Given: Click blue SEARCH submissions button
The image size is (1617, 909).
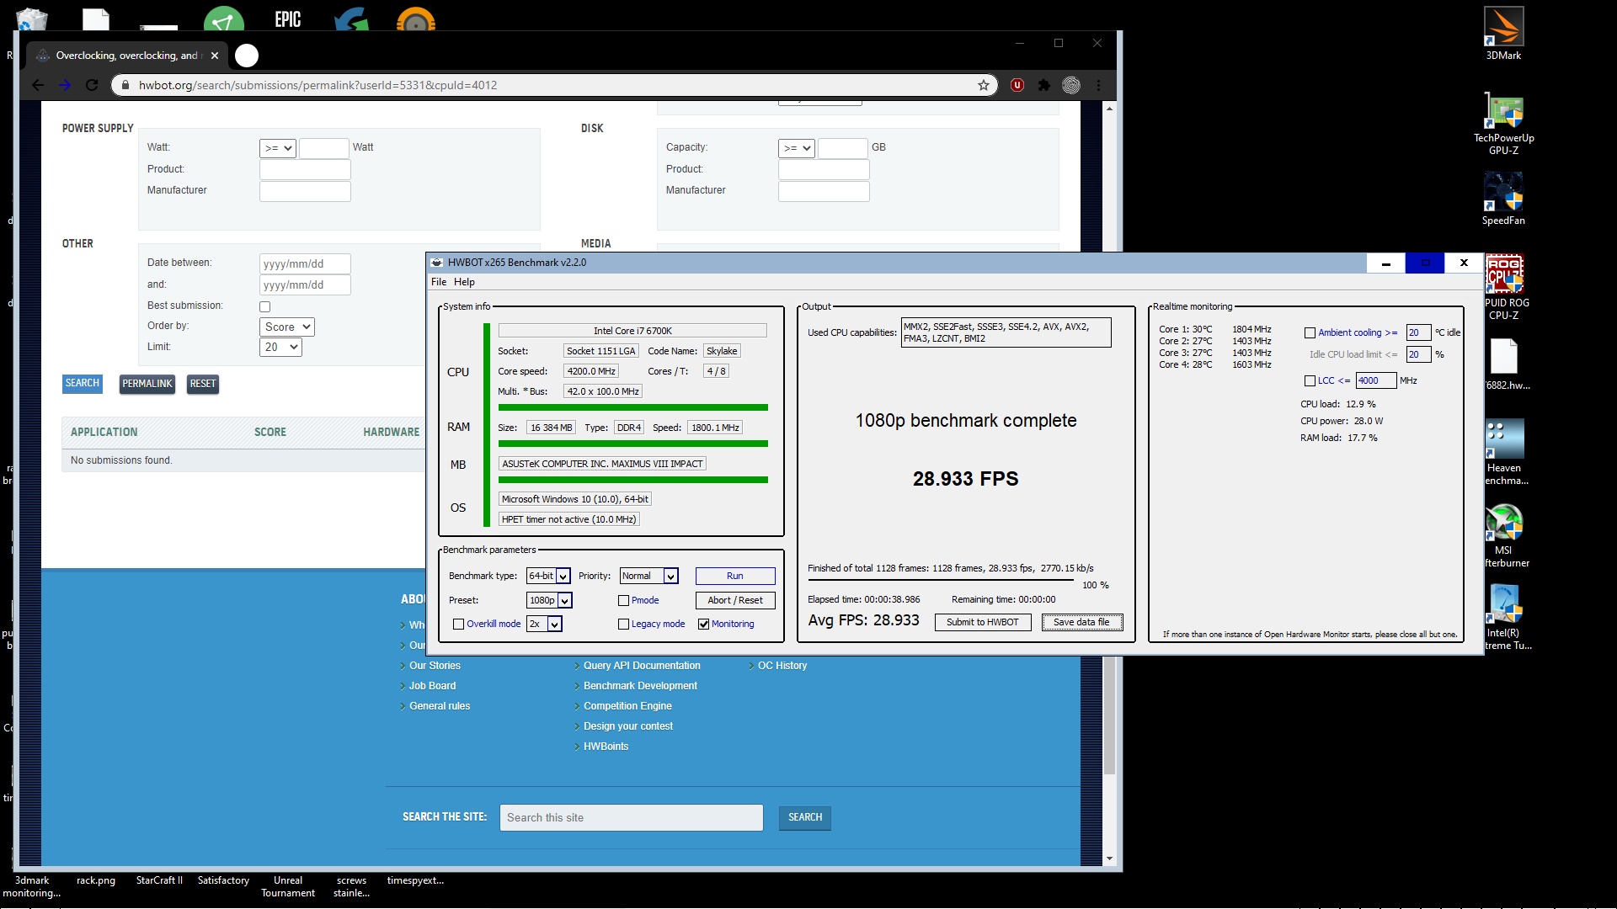Looking at the screenshot, I should pos(83,384).
